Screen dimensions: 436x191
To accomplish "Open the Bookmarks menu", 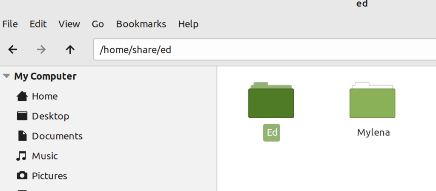I will (x=141, y=24).
